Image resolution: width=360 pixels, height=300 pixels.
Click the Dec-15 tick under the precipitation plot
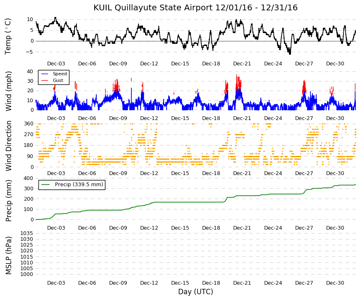point(180,228)
